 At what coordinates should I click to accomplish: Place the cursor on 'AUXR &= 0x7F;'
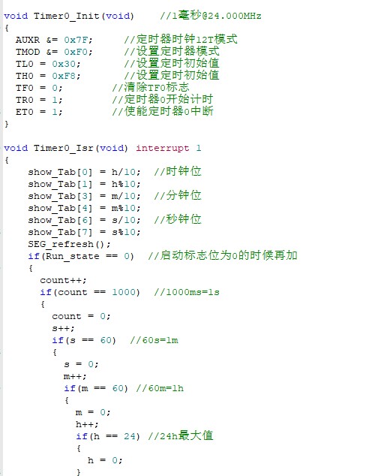[54, 40]
